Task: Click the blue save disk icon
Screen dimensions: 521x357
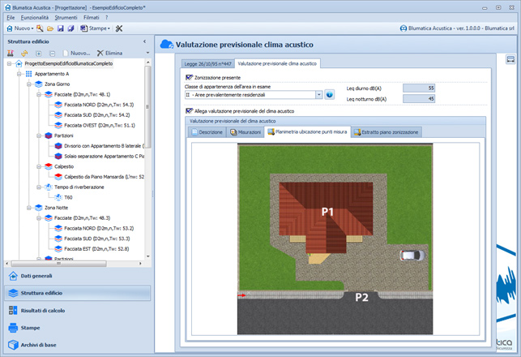Action: pyautogui.click(x=61, y=28)
